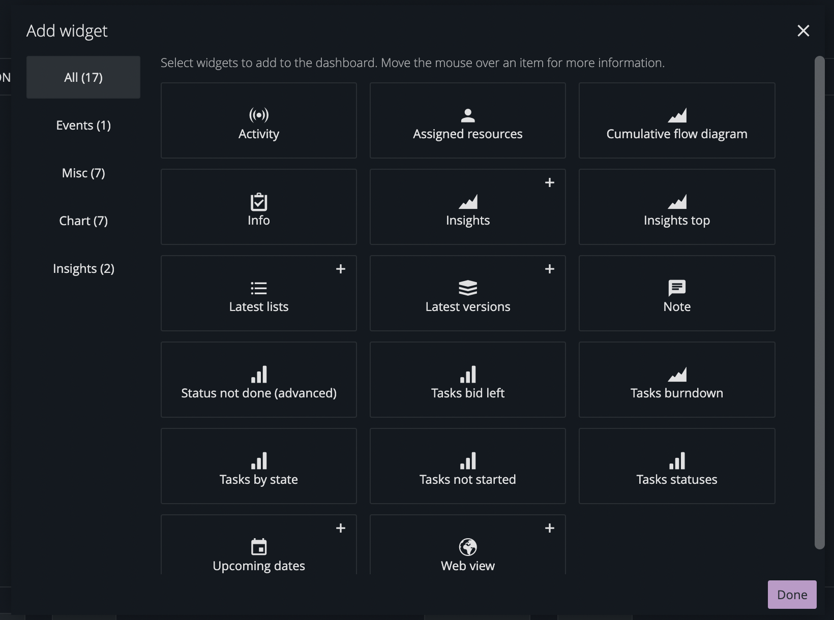Switch to the Events category
Viewport: 834px width, 620px height.
83,125
